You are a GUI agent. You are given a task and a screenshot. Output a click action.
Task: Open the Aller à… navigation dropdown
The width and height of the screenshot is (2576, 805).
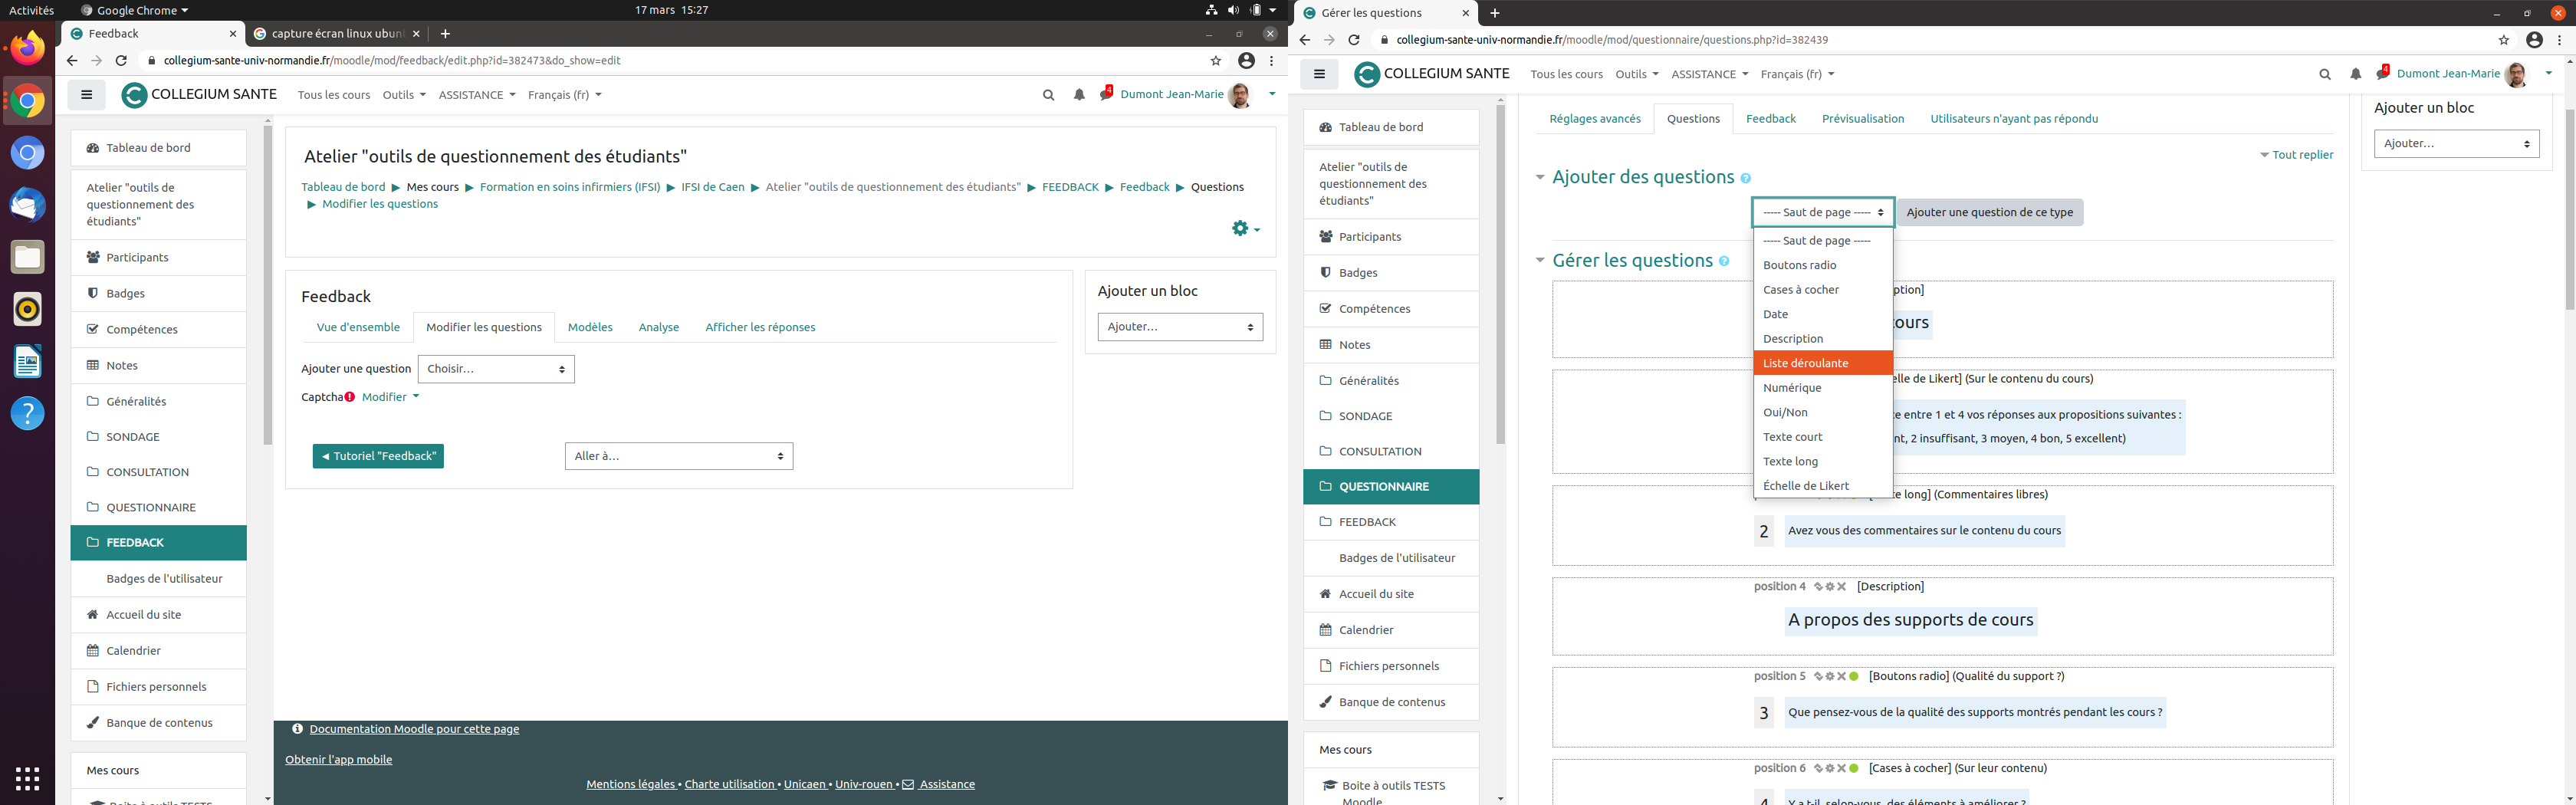pyautogui.click(x=678, y=456)
